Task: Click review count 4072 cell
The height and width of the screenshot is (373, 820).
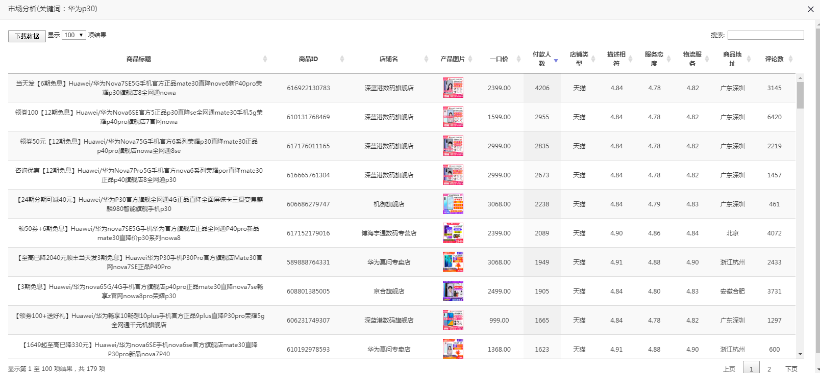Action: click(x=774, y=233)
